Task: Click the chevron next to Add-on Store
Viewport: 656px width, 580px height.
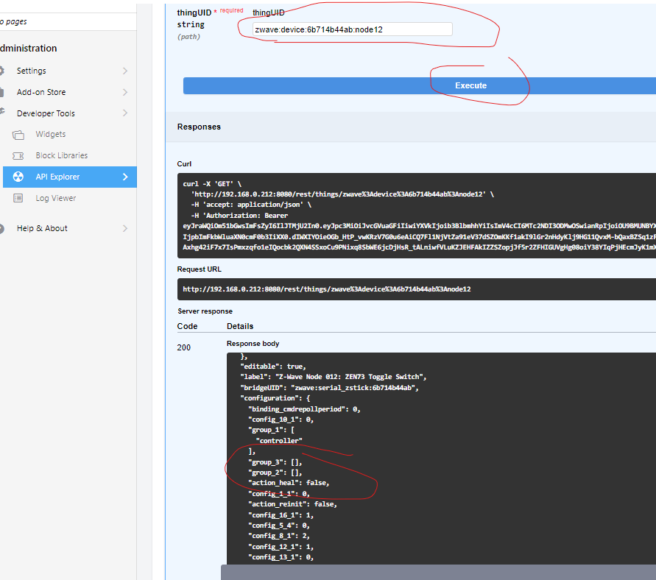Action: (125, 93)
